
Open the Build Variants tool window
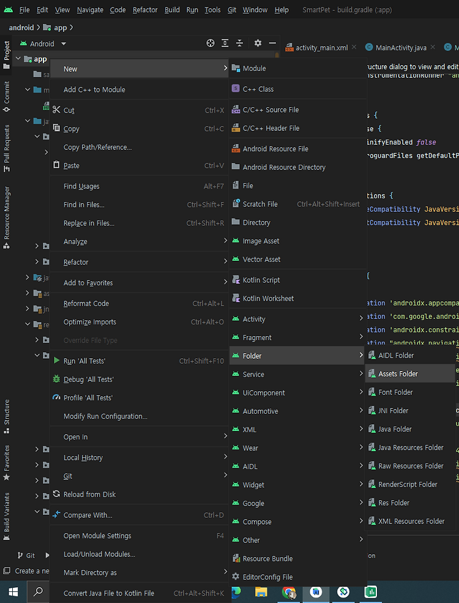pos(6,517)
